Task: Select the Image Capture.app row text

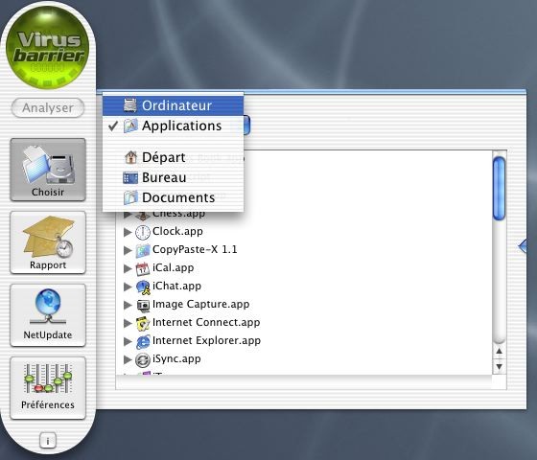Action: click(x=200, y=305)
